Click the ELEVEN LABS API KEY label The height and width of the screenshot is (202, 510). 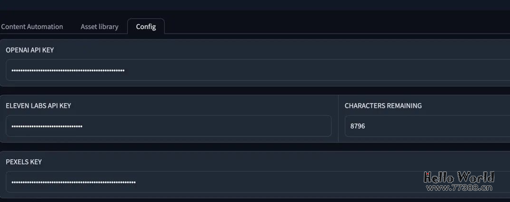(x=38, y=106)
